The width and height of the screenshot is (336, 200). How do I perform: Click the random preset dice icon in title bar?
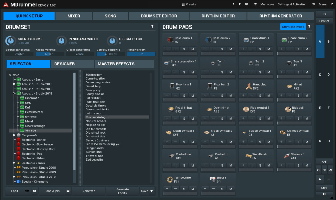pos(247,4)
